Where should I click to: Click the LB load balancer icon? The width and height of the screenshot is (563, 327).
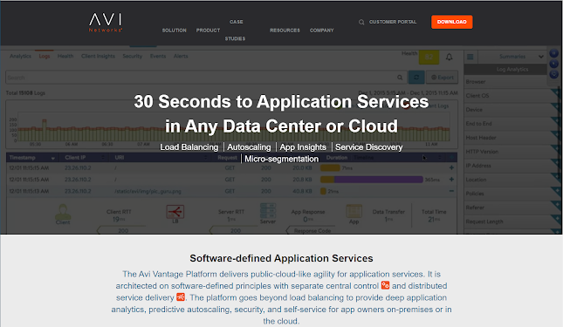tap(175, 212)
